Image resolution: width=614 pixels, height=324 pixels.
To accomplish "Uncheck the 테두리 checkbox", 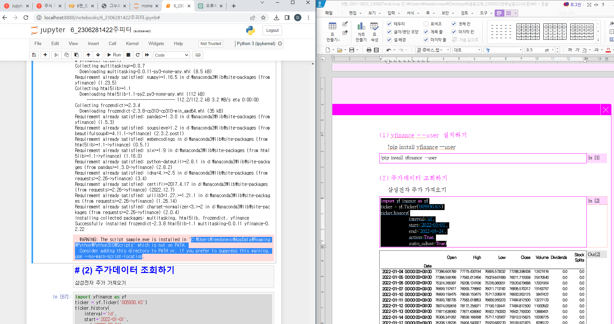I will pyautogui.click(x=390, y=24).
